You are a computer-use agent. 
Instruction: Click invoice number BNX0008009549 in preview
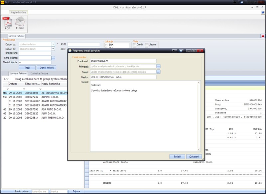253,104
